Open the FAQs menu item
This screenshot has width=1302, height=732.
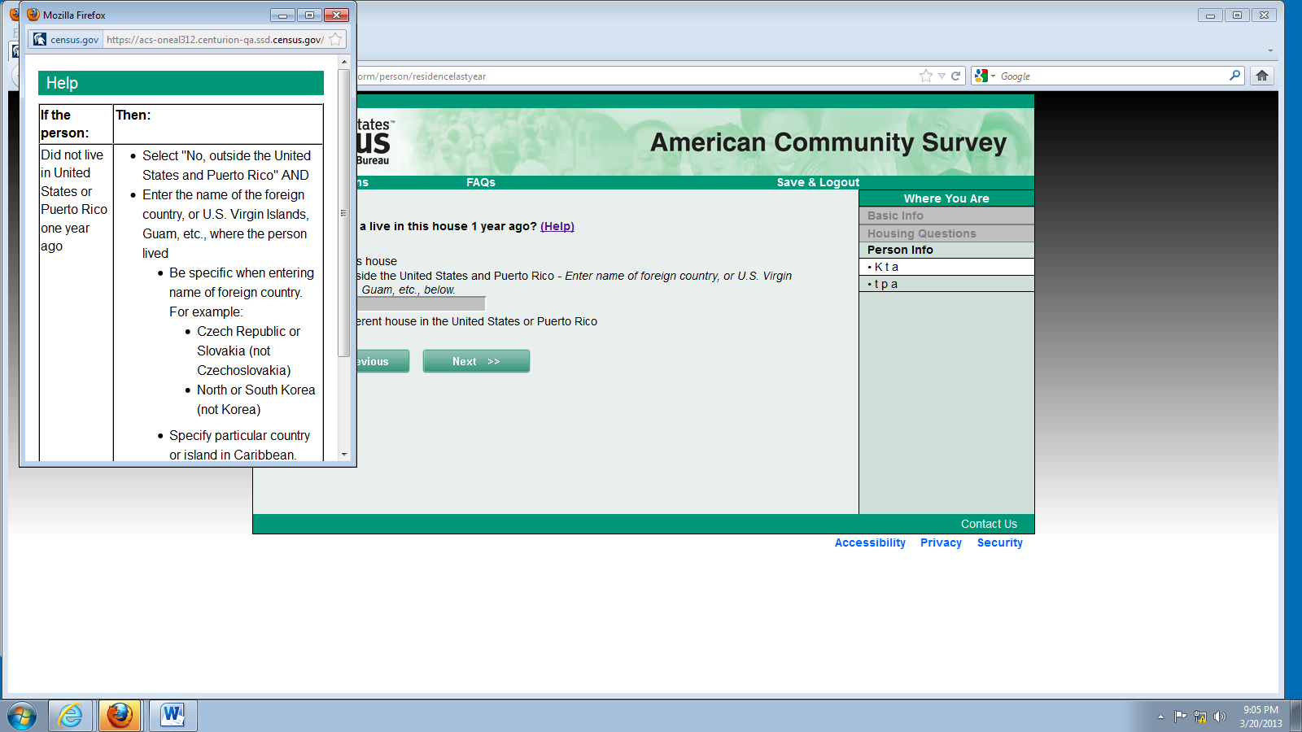(x=480, y=182)
